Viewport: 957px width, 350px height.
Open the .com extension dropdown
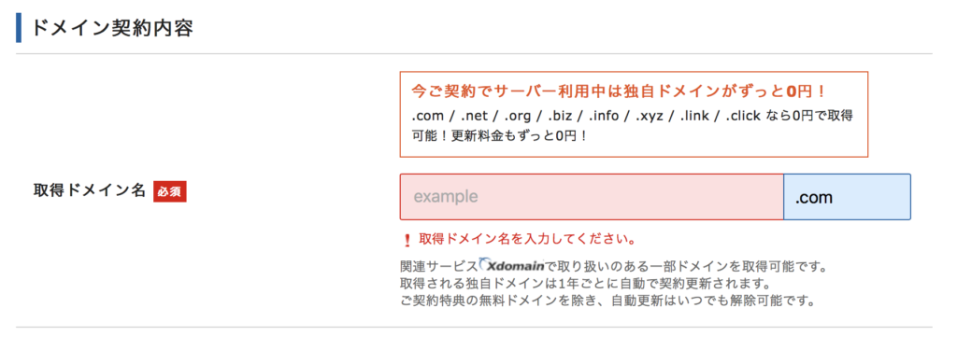tap(847, 197)
